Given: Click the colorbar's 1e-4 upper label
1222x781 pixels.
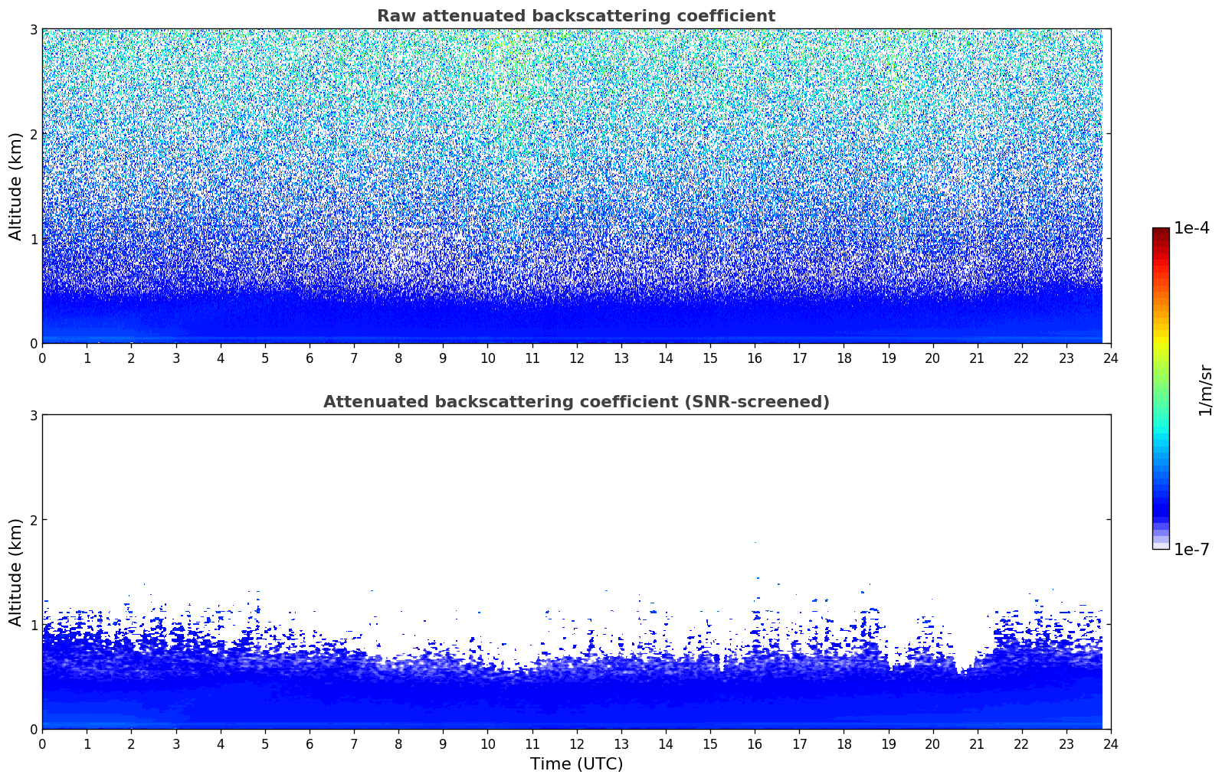Looking at the screenshot, I should [x=1192, y=228].
